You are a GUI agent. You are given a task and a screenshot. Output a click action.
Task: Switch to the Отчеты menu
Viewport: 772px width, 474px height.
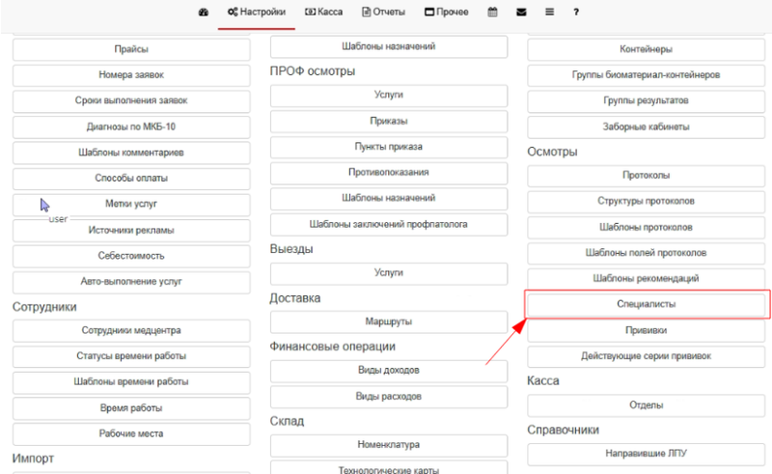point(383,13)
